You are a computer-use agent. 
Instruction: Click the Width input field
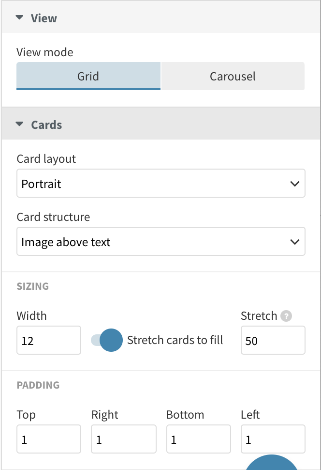click(49, 340)
